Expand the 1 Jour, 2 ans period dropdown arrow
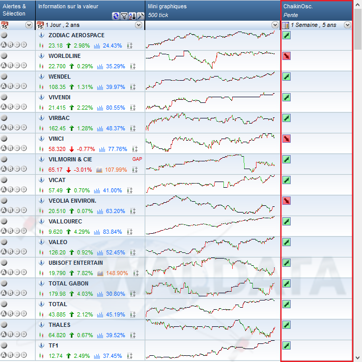The width and height of the screenshot is (362, 362). (139, 25)
